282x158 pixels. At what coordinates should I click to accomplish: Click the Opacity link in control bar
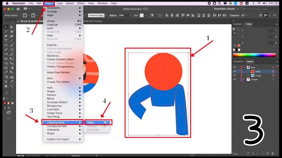pos(113,15)
